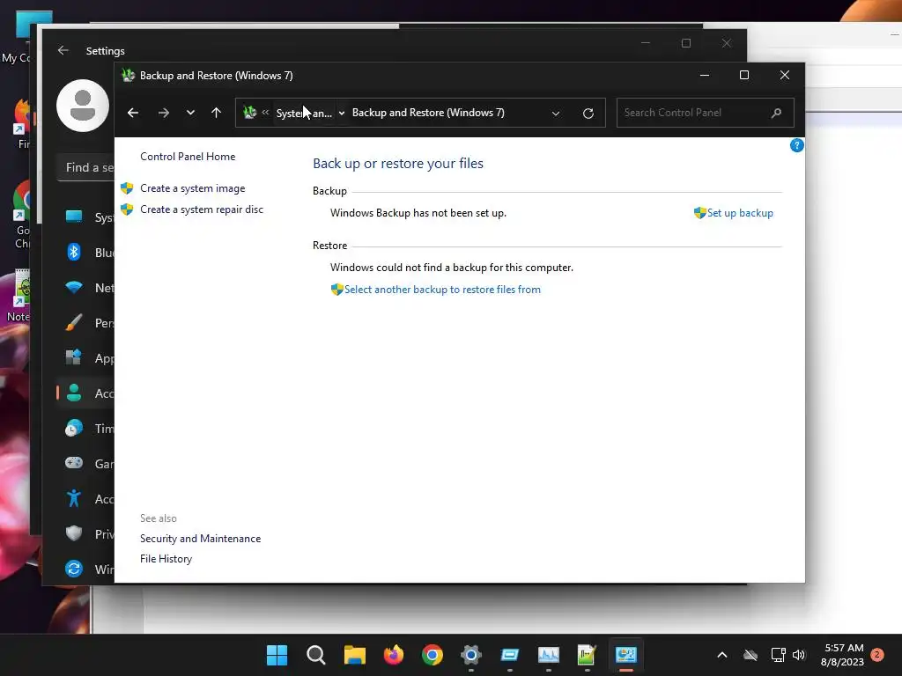902x676 pixels.
Task: Click the Backup and Restore title bar icon
Action: [x=129, y=76]
